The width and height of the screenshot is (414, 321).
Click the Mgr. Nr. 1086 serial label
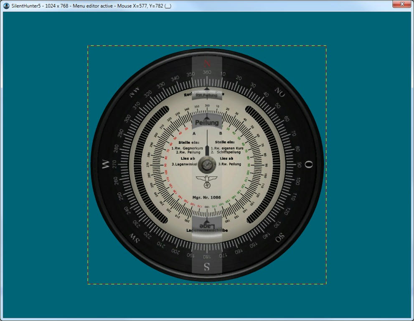(x=207, y=197)
